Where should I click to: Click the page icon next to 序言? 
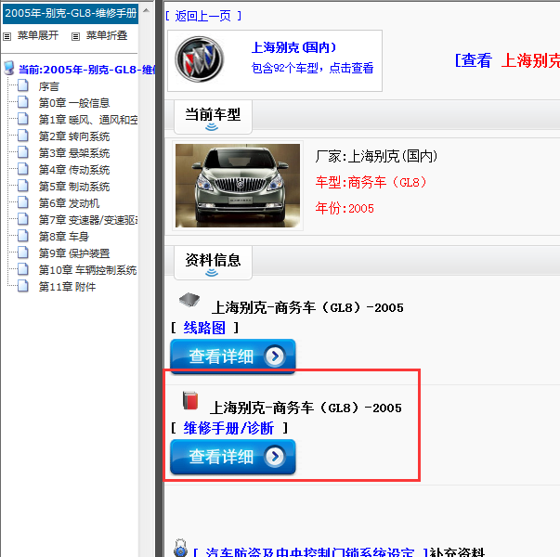tap(23, 86)
